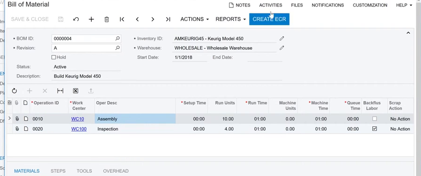Click Scrap Action cell for operation 0020

[x=400, y=129]
